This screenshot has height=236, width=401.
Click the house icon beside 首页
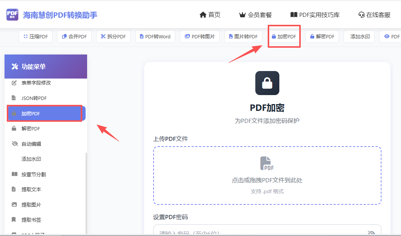tap(203, 15)
